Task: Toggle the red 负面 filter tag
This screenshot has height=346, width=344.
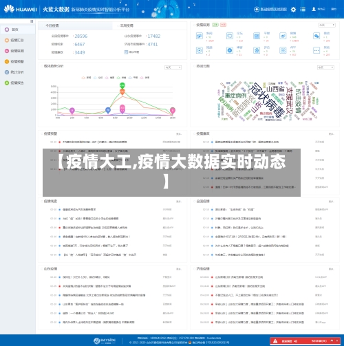Action: 223,25
